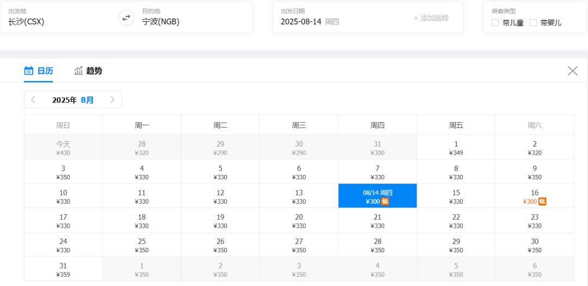Image resolution: width=588 pixels, height=286 pixels.
Task: Click + 添加返程 to add return trip
Action: pos(431,18)
